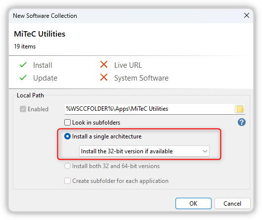Select Install a single architecture radio

(x=68, y=136)
